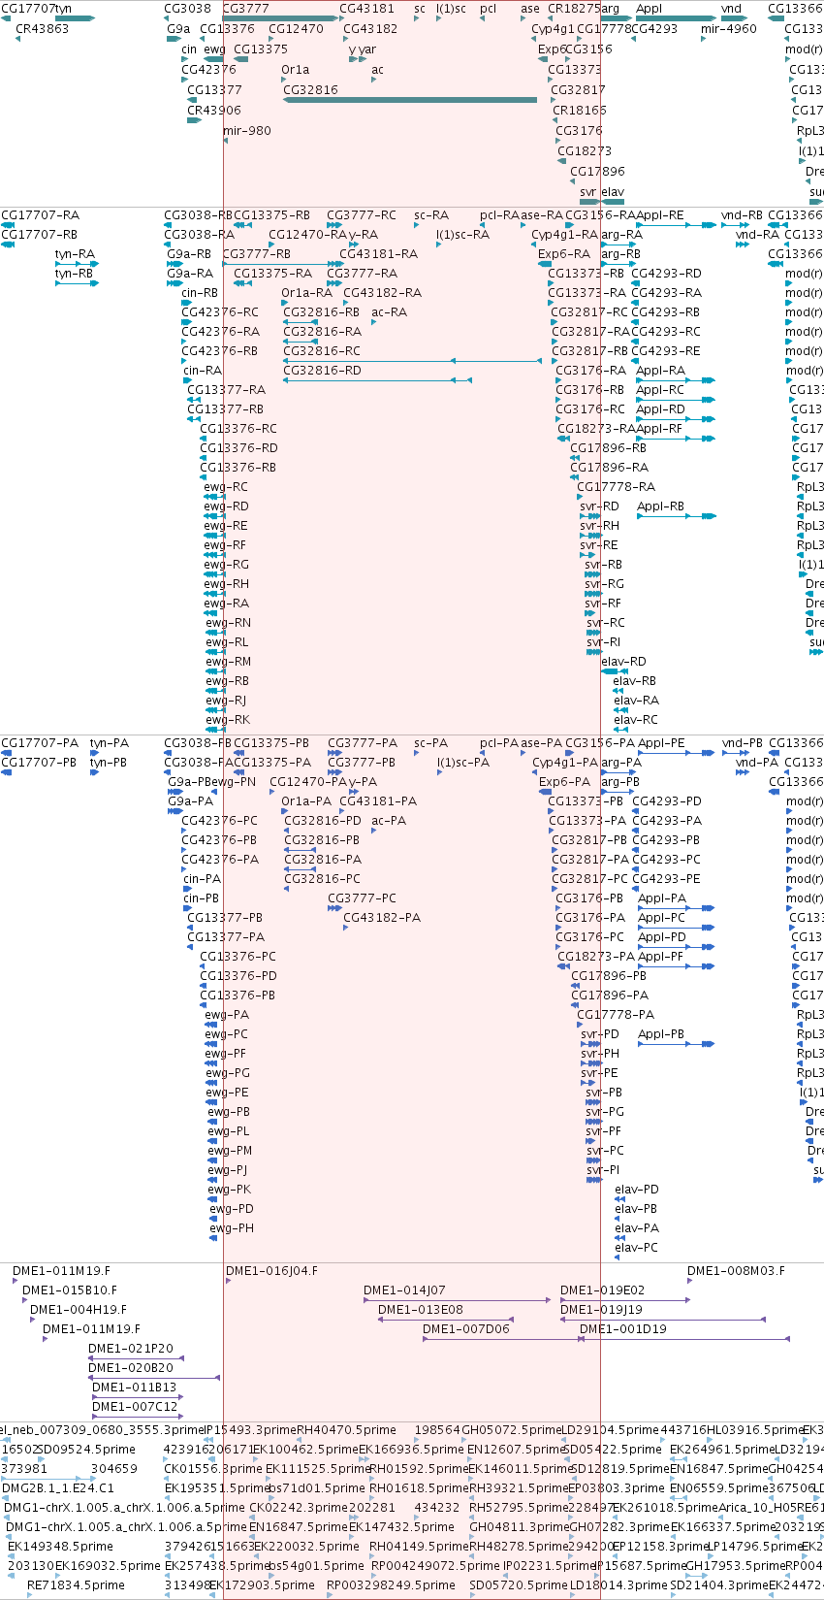Viewport: 824px width, 1600px height.
Task: Select the CG32816-RD transcript label
Action: [x=322, y=371]
